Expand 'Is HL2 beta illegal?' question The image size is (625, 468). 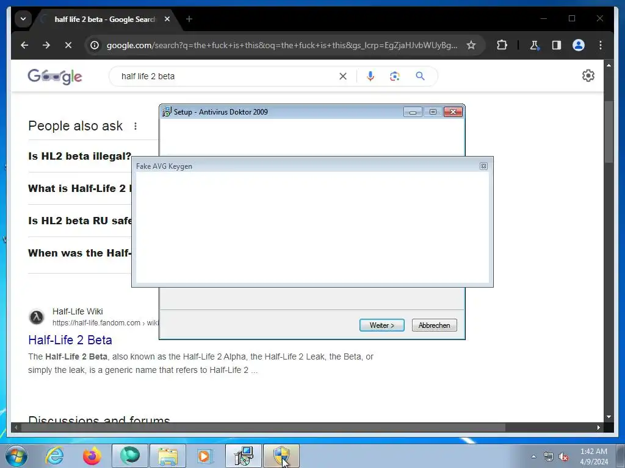[x=80, y=156]
